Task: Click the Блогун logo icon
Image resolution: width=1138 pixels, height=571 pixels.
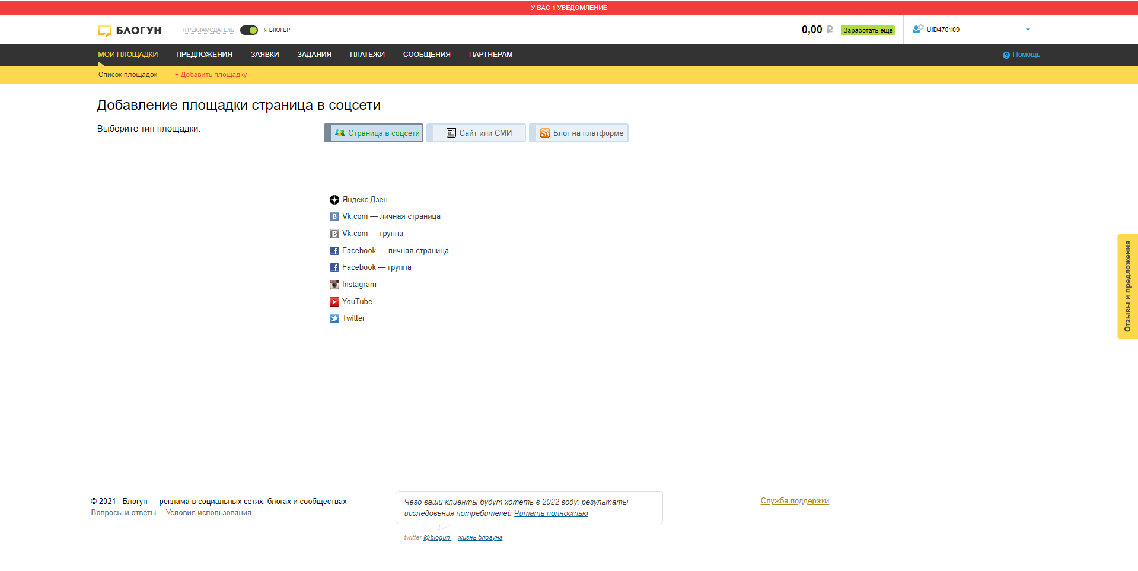Action: [105, 31]
